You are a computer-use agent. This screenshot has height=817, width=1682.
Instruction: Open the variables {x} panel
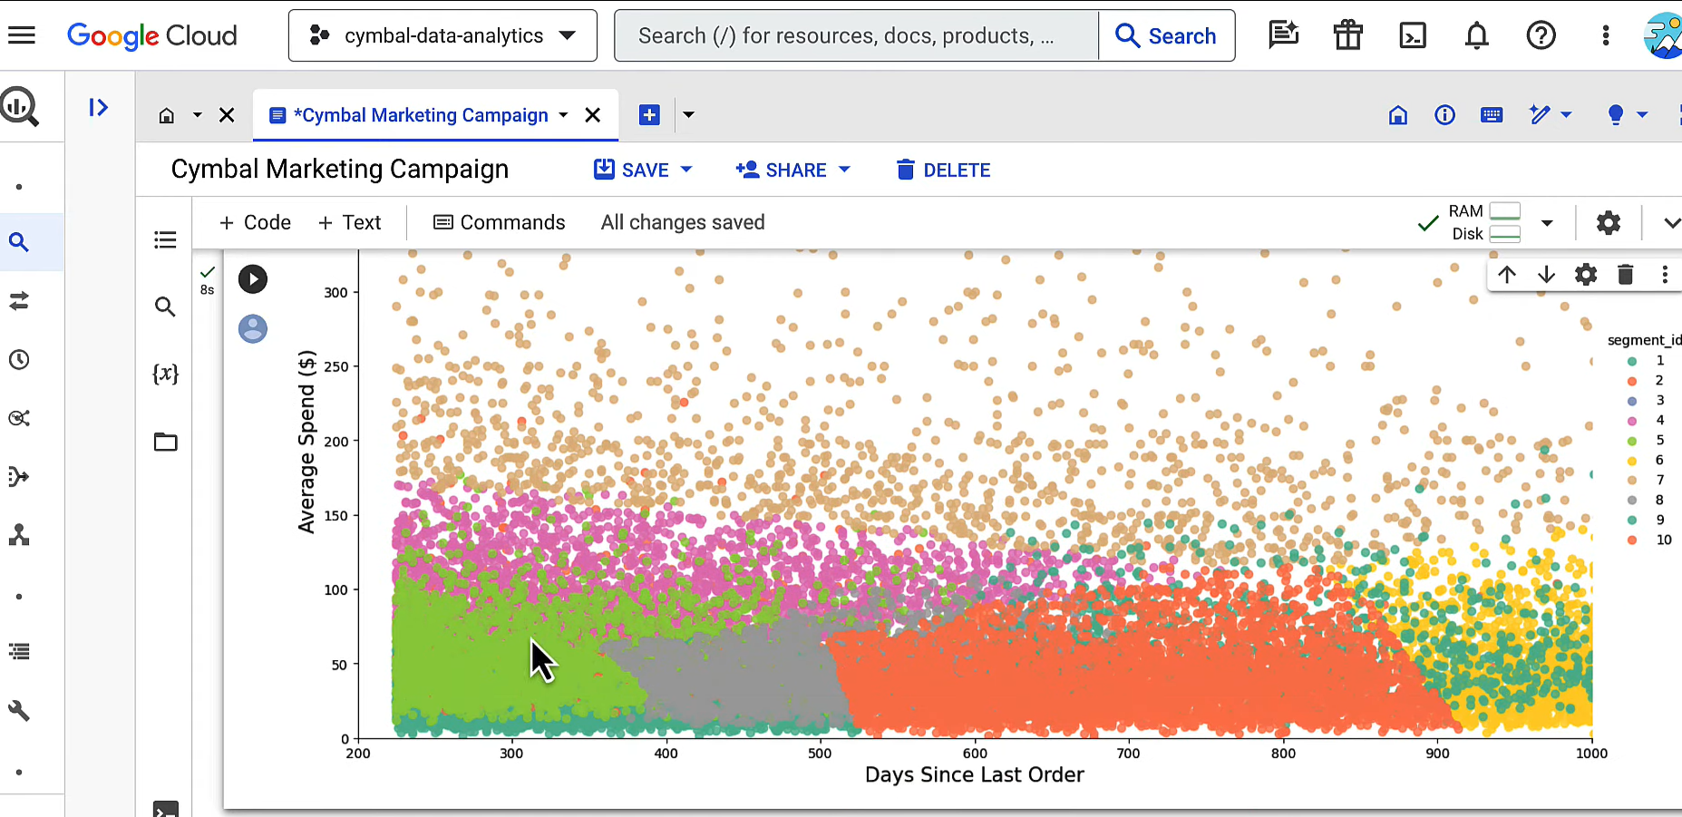click(165, 373)
